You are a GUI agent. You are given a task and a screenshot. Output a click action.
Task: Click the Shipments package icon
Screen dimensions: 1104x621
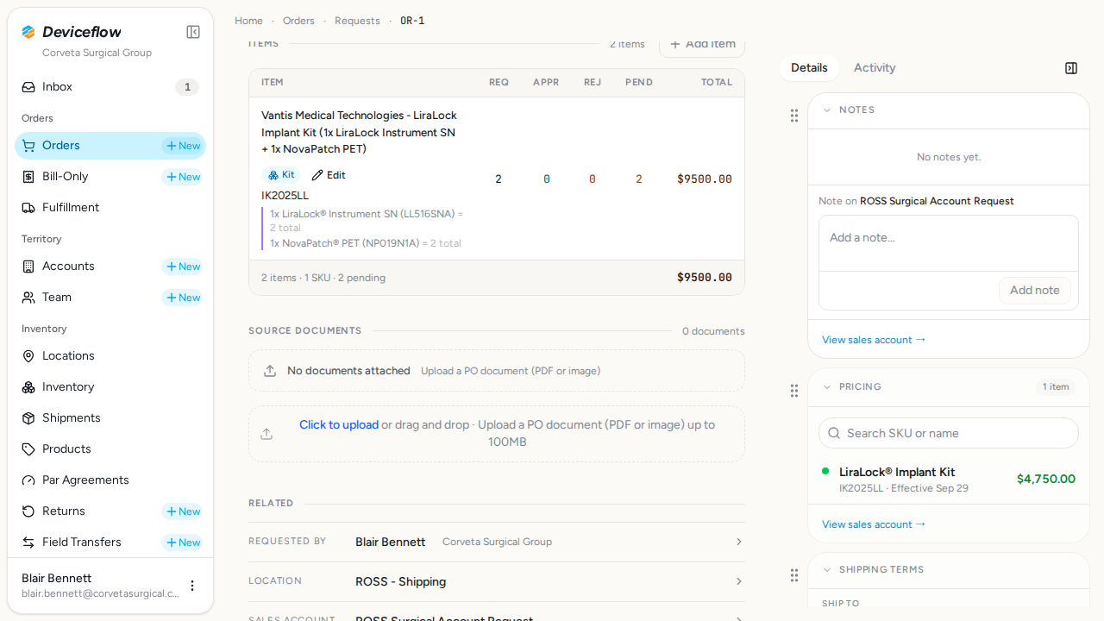[28, 418]
